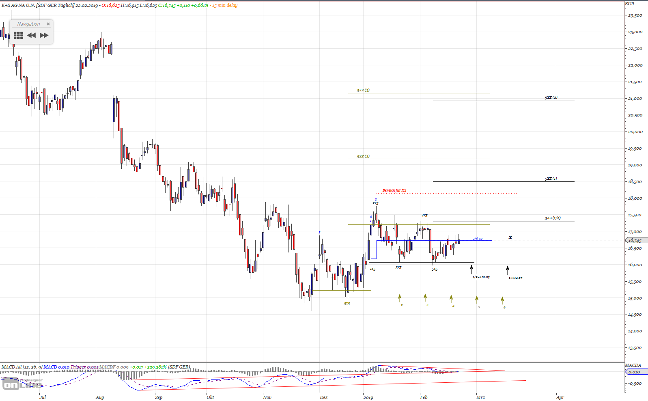Click the 'EUR' currency label on price axis

click(x=629, y=4)
